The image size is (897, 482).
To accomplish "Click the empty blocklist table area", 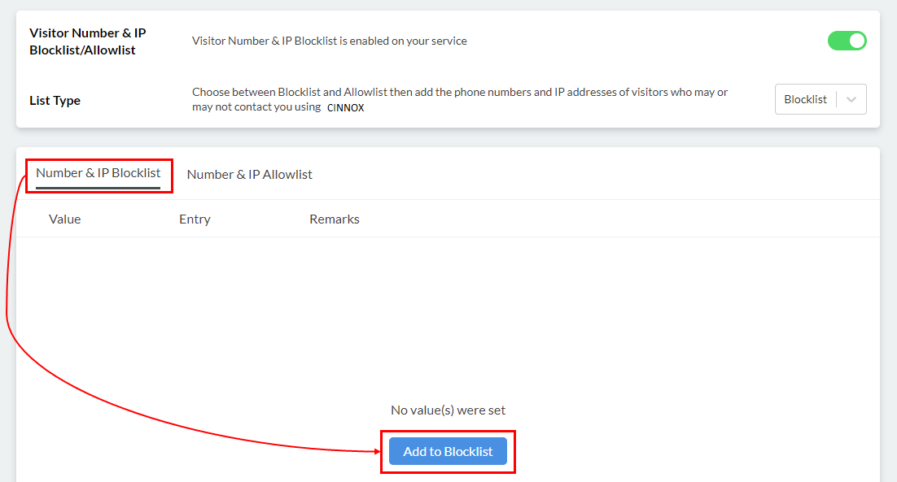I will (448, 317).
